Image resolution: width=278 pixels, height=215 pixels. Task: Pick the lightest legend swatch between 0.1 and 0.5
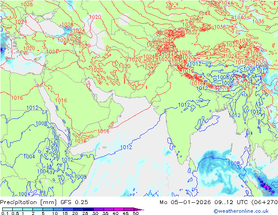click(x=7, y=209)
